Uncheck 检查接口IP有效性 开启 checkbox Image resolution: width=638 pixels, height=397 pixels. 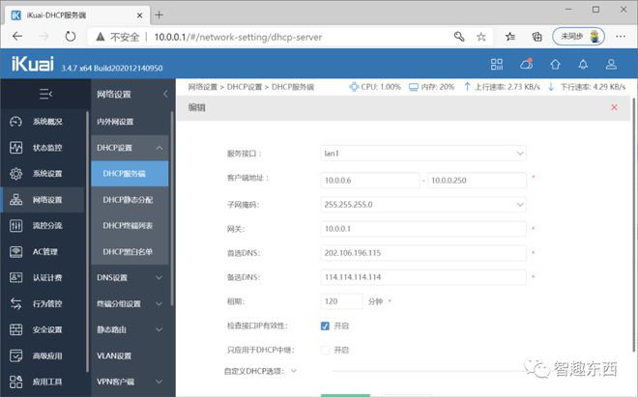(x=326, y=326)
